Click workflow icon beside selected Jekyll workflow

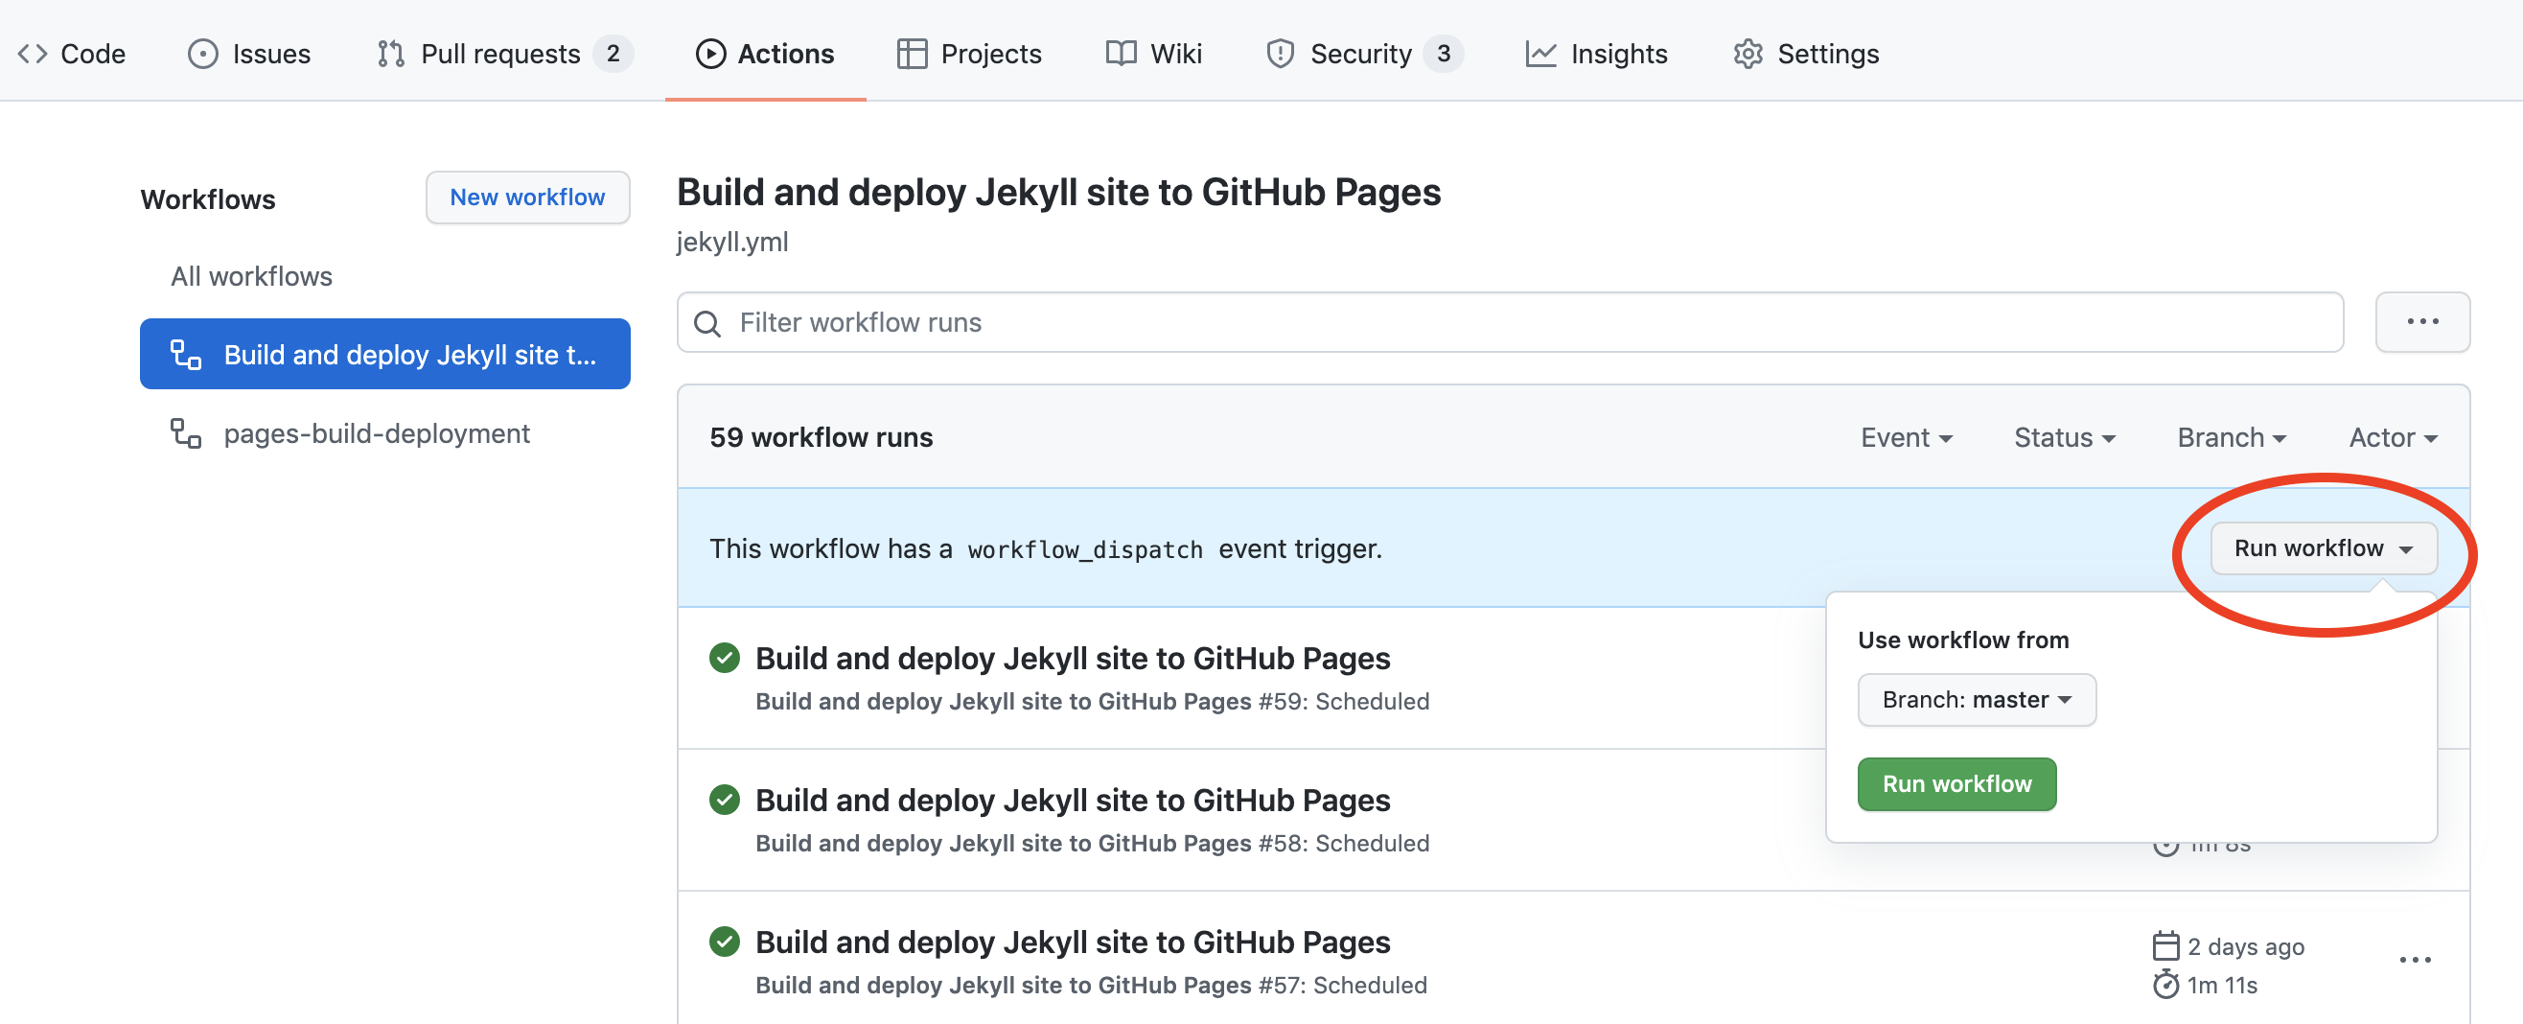coord(186,354)
